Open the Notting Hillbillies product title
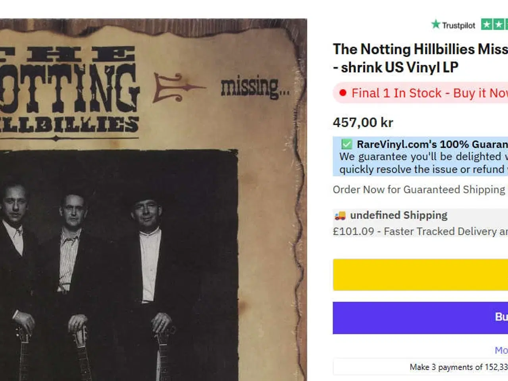The height and width of the screenshot is (381, 508). coord(417,58)
